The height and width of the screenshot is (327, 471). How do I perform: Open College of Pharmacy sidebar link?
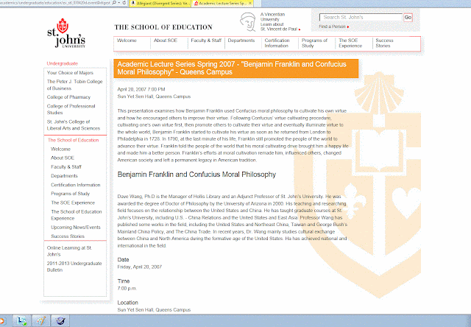(x=68, y=97)
